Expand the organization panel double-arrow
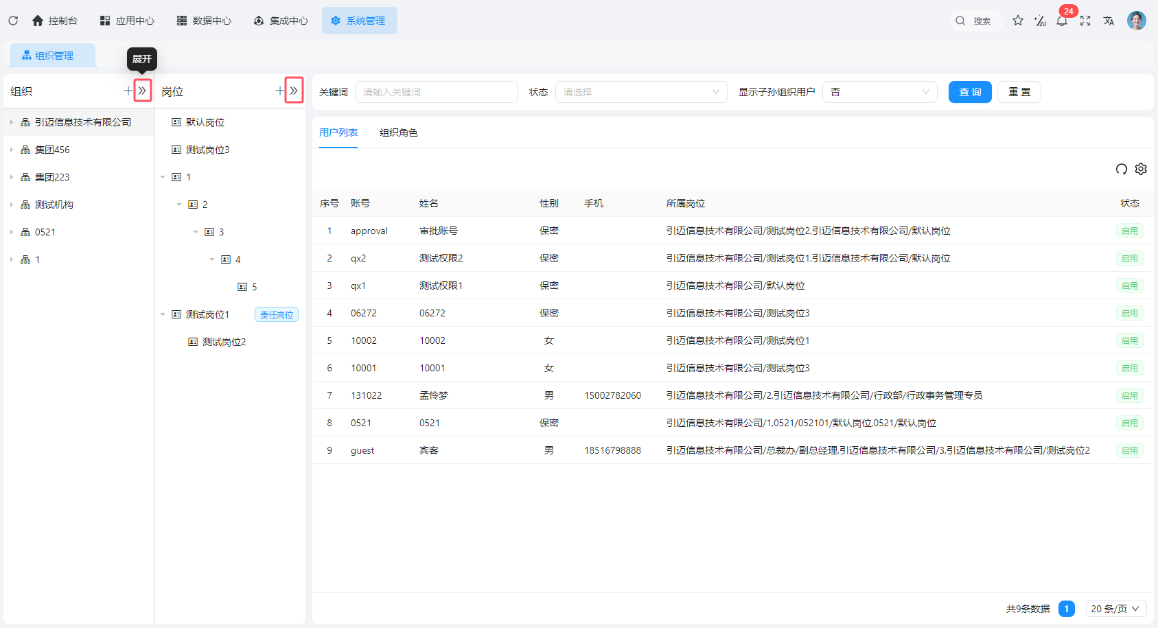This screenshot has width=1158, height=628. coord(142,91)
